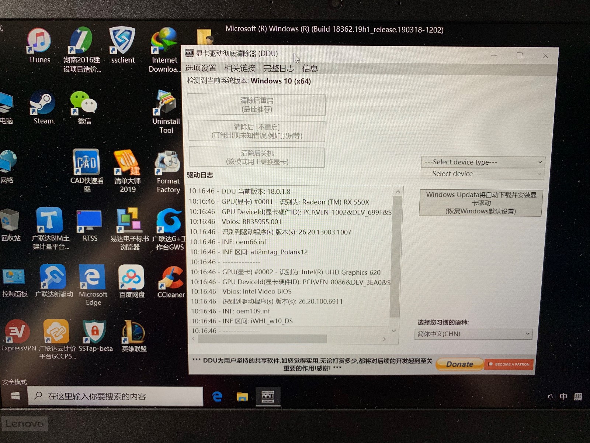Open the Microsoft Edge desktop shortcut
The image size is (590, 443).
[x=93, y=285]
